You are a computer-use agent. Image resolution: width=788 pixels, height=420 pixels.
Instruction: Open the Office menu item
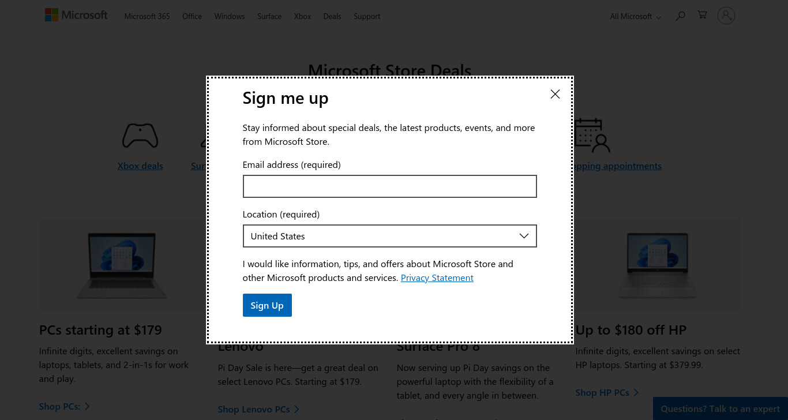pyautogui.click(x=192, y=16)
